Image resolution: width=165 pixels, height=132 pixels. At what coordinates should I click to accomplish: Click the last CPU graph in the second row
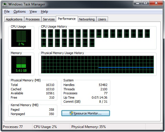coord(92,43)
